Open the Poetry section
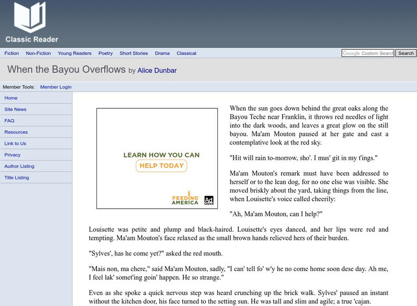Screen dimensions: 417x306 106,53
